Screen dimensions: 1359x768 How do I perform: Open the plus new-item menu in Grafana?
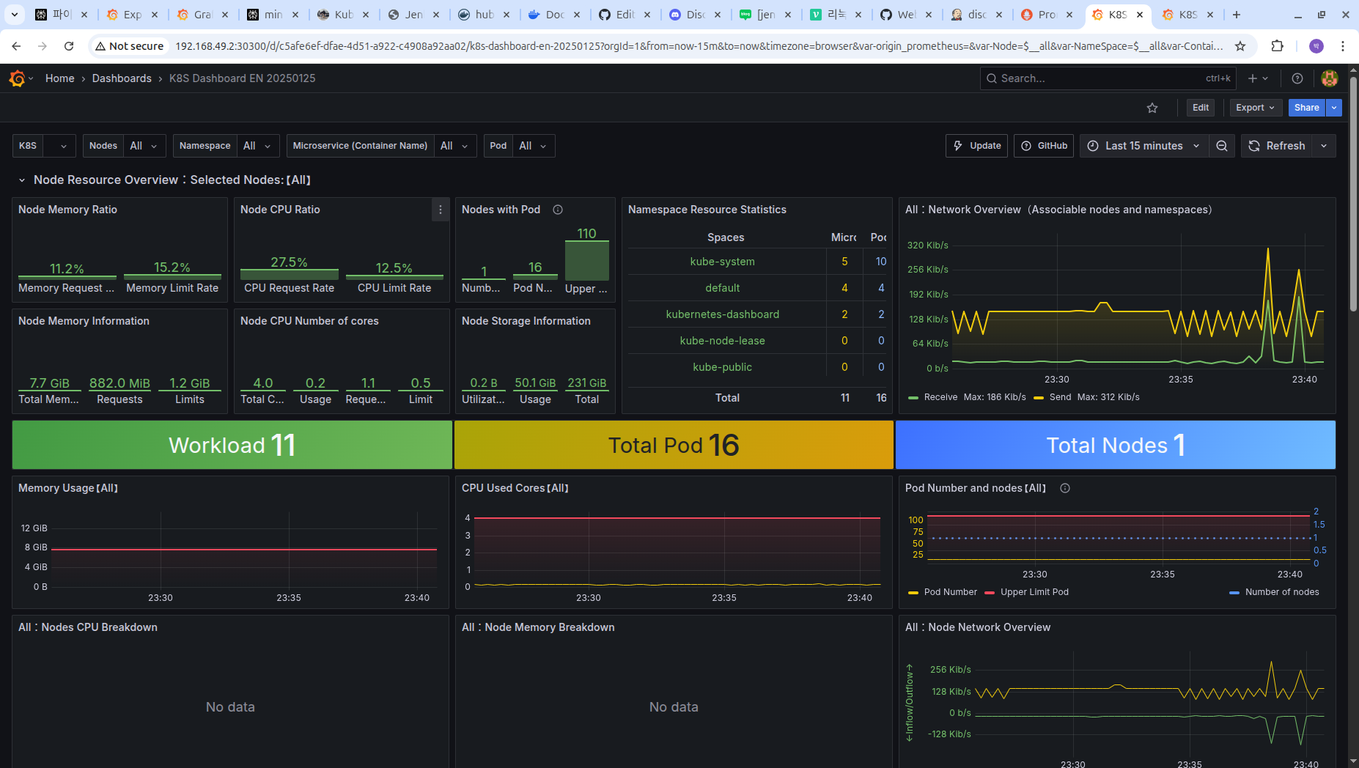[1258, 78]
